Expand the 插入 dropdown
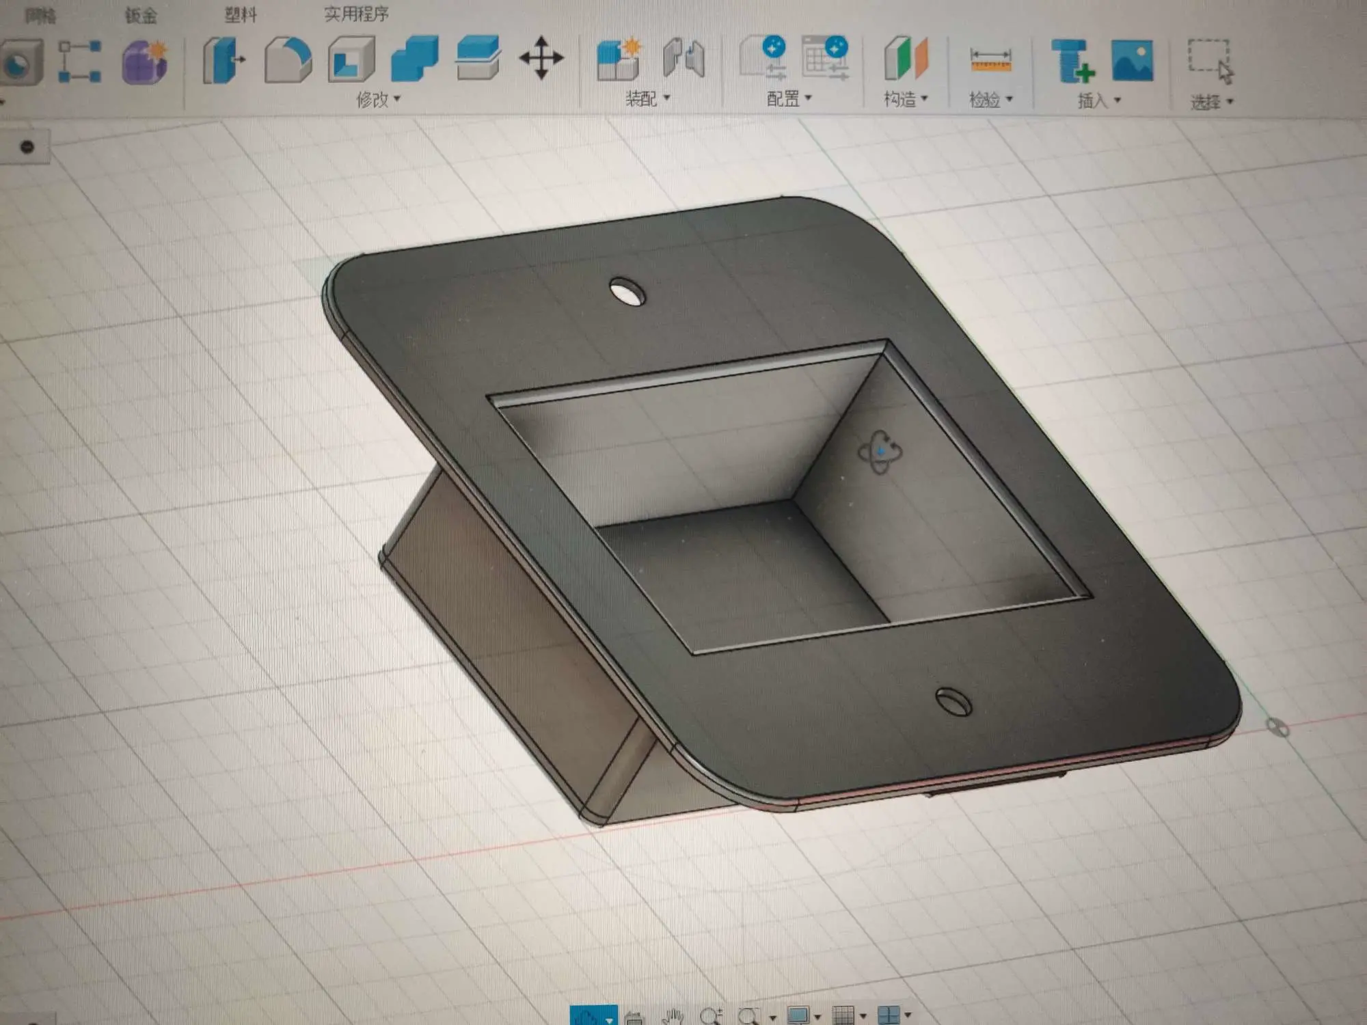The width and height of the screenshot is (1367, 1025). pyautogui.click(x=1099, y=100)
